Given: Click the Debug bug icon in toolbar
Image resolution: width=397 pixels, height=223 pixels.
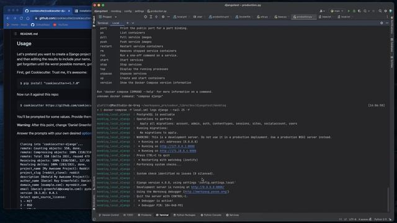Looking at the screenshot, I should (x=354, y=11).
